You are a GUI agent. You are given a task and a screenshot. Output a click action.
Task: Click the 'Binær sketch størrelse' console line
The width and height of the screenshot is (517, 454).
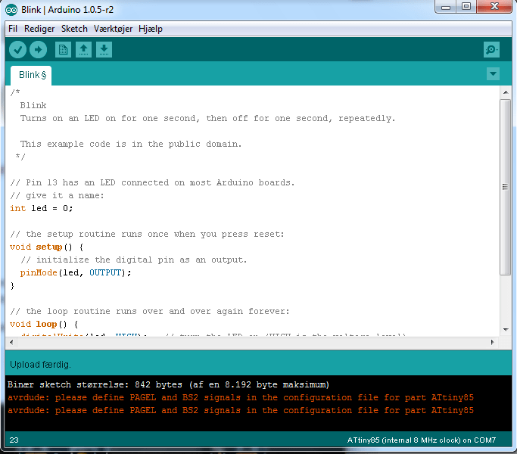(x=168, y=384)
